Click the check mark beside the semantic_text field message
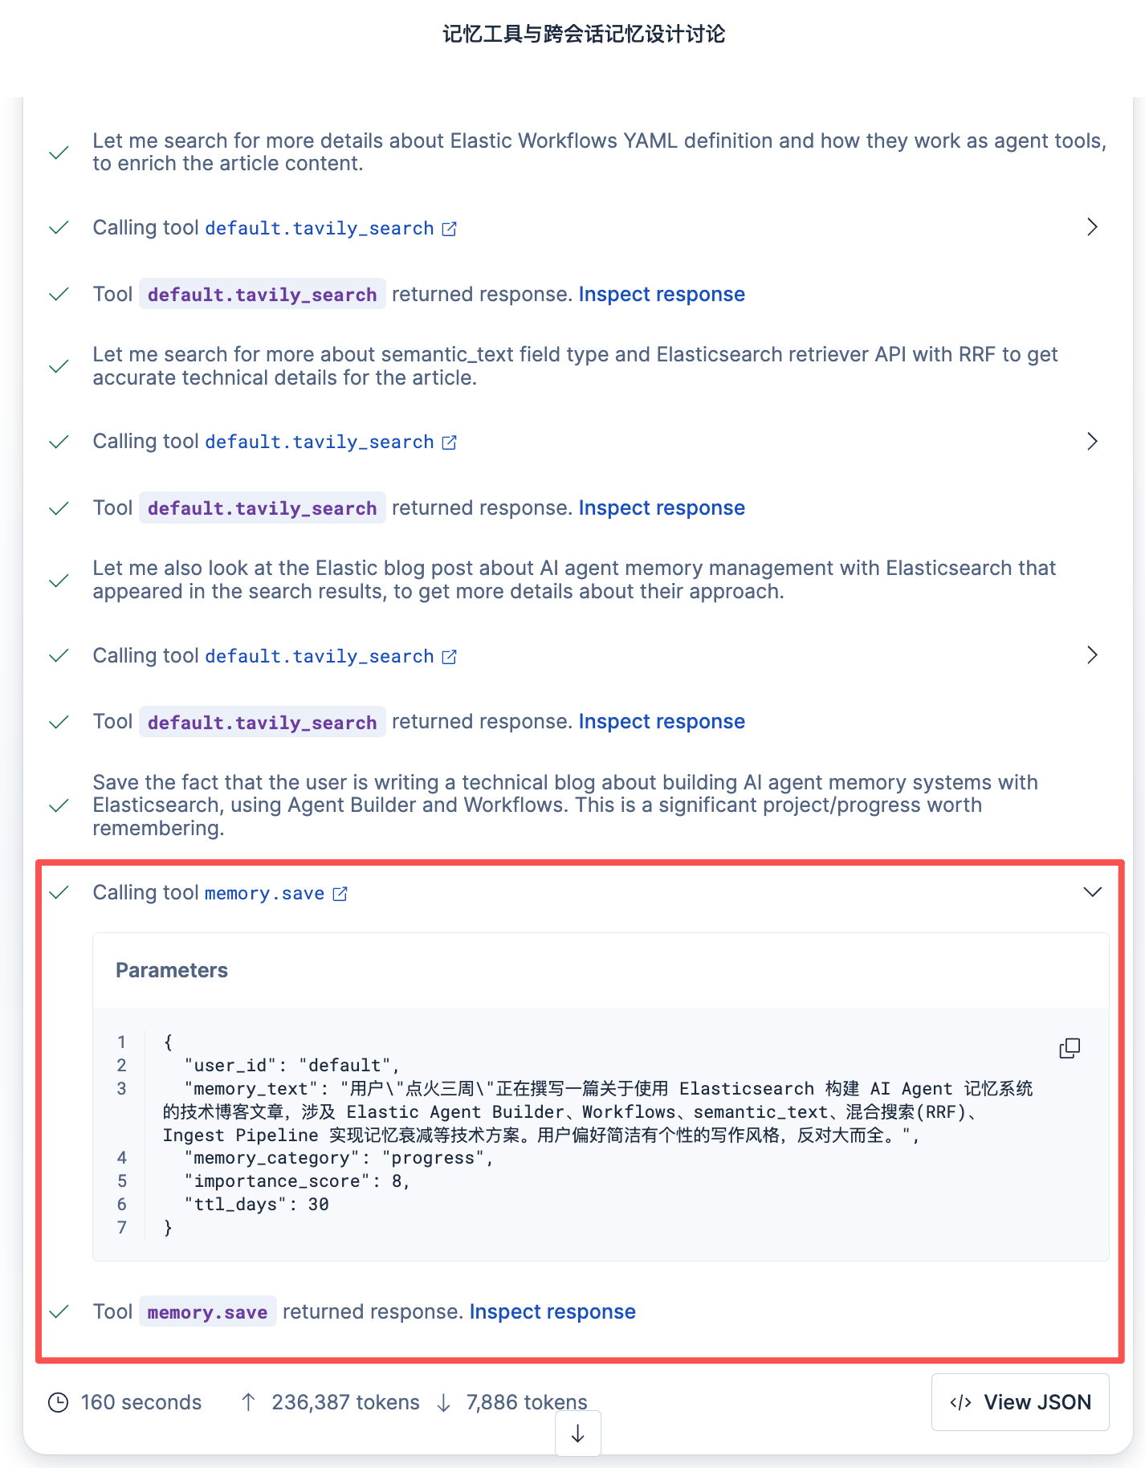1145x1468 pixels. point(59,366)
